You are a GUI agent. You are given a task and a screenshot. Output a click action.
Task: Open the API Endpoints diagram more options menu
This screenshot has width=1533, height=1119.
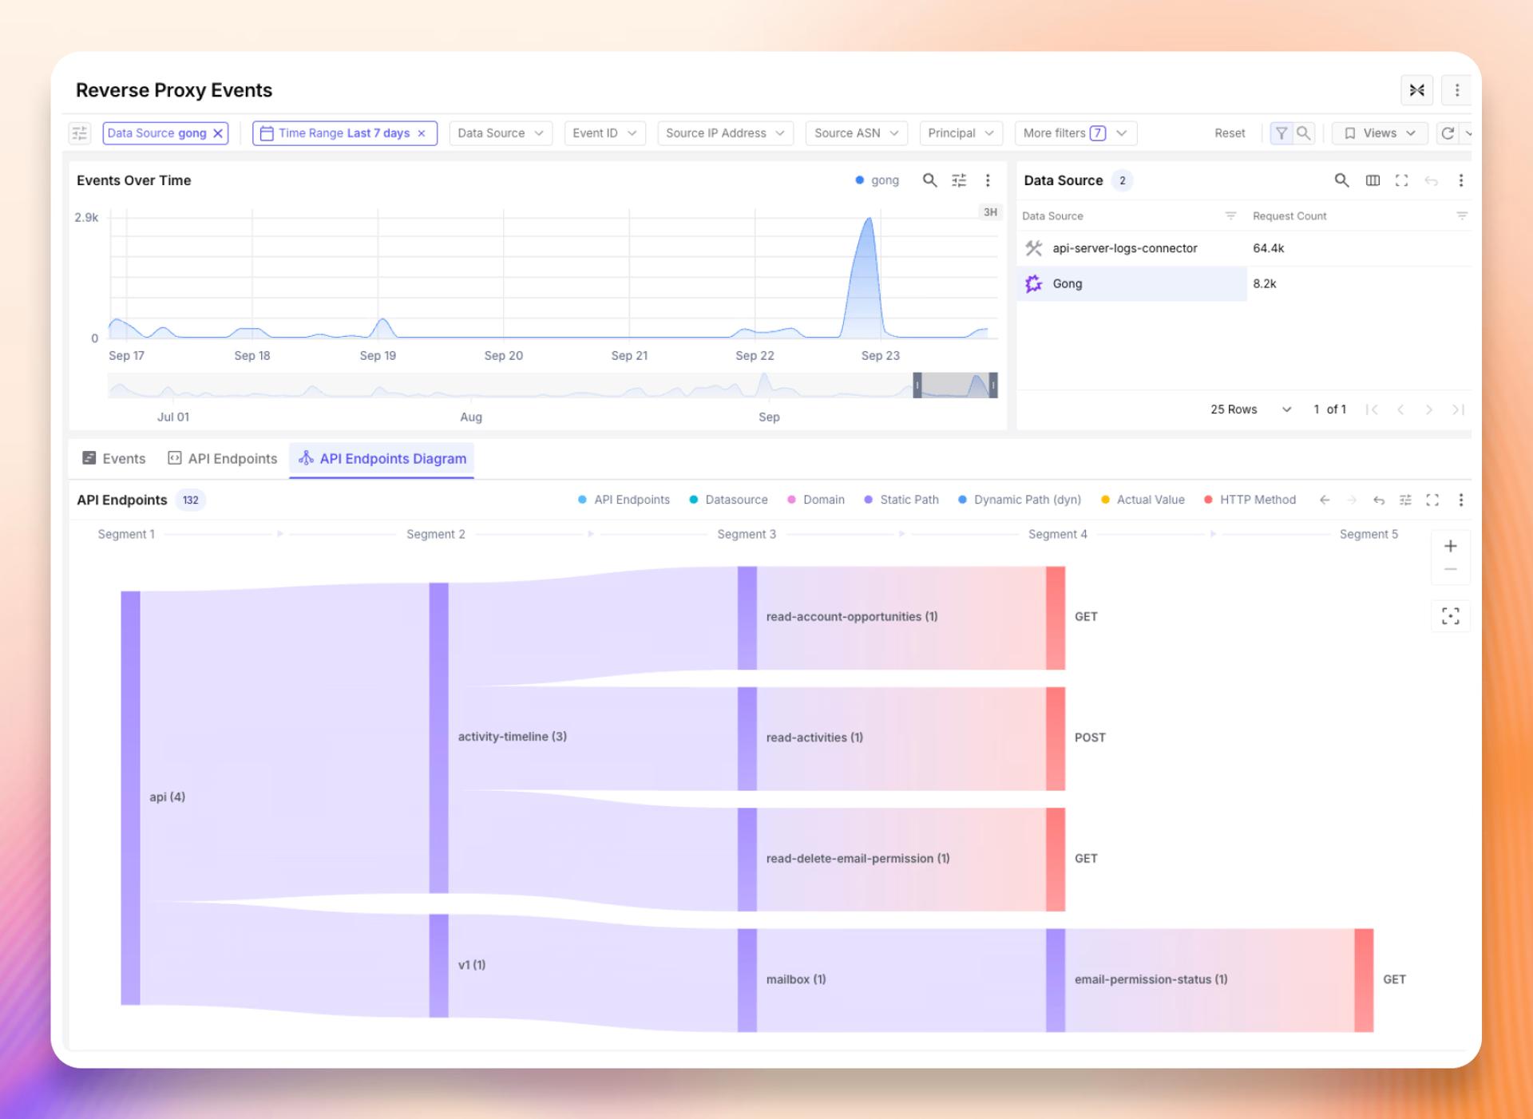[1460, 500]
